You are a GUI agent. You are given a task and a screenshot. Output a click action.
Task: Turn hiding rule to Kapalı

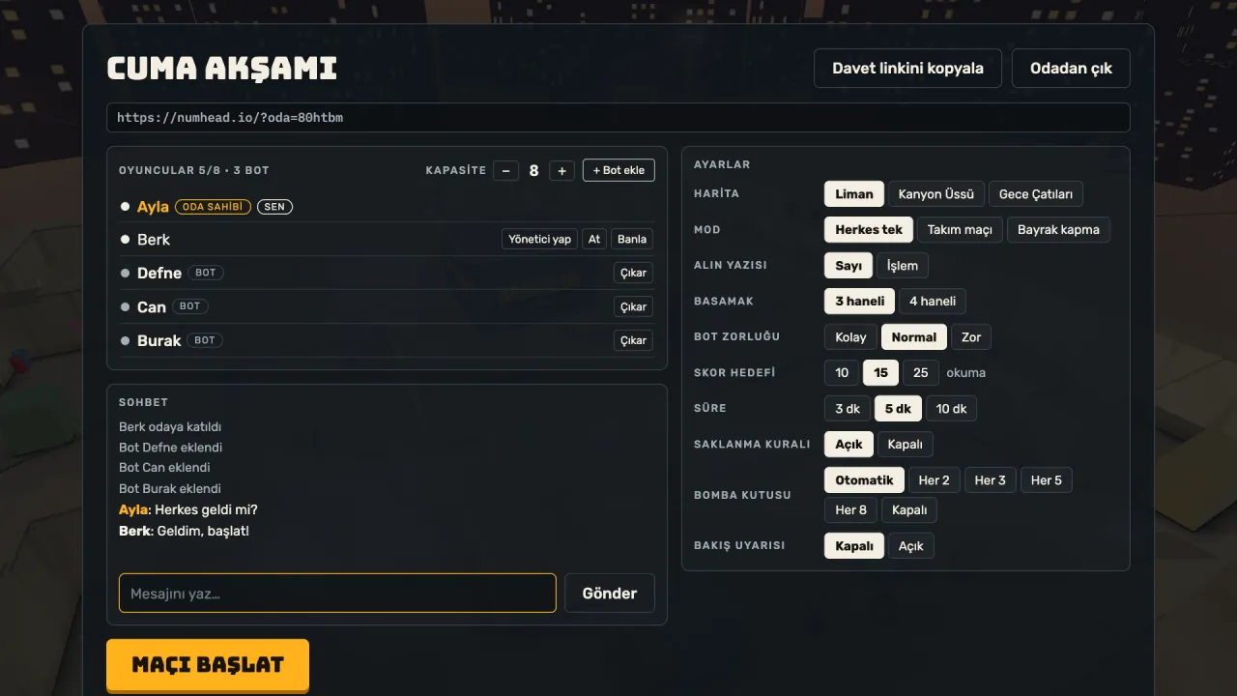point(905,445)
